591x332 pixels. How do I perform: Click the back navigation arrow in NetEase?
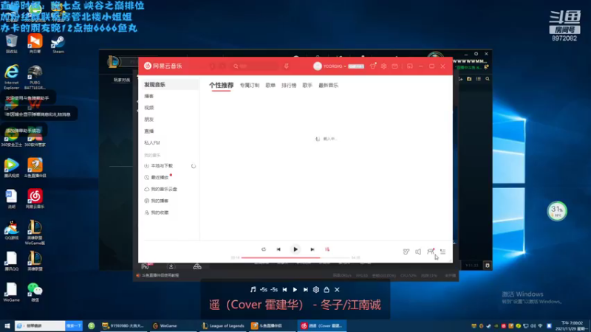point(213,66)
